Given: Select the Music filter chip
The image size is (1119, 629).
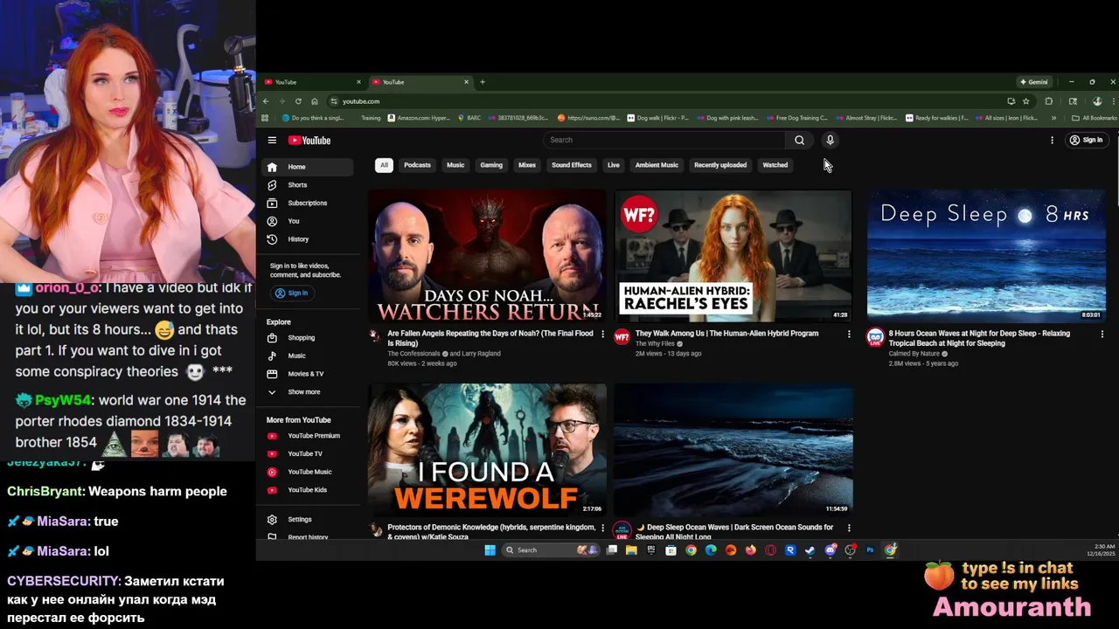Looking at the screenshot, I should 455,165.
